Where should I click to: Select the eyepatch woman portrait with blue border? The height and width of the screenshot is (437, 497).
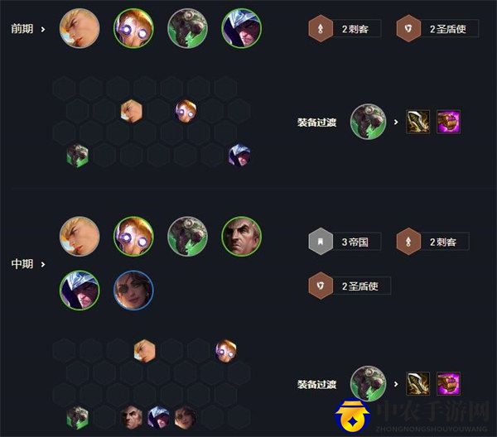(x=133, y=290)
